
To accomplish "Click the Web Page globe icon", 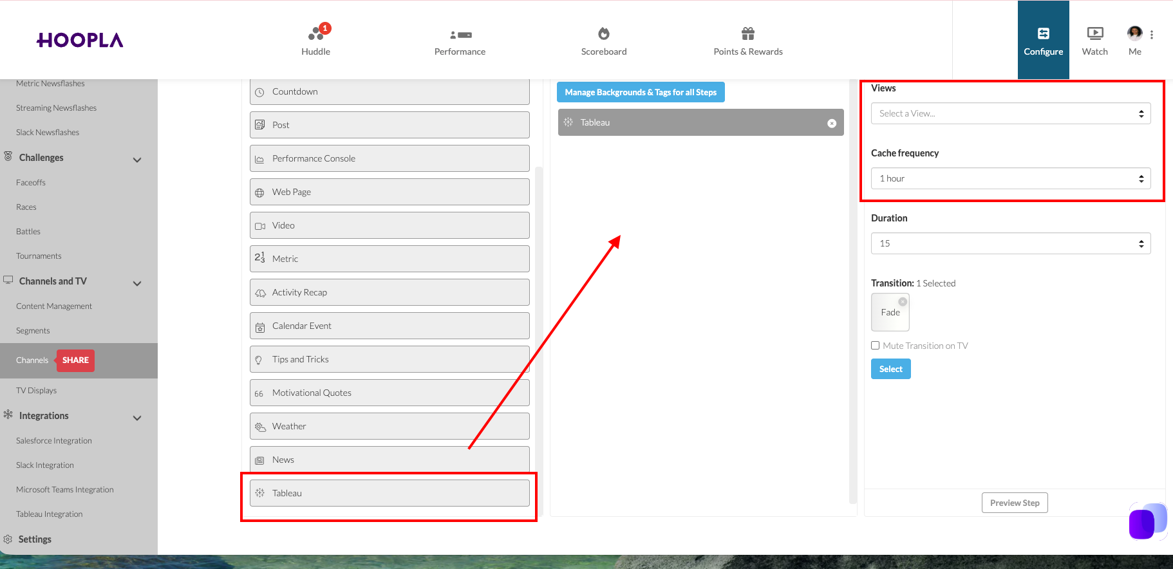I will [259, 192].
